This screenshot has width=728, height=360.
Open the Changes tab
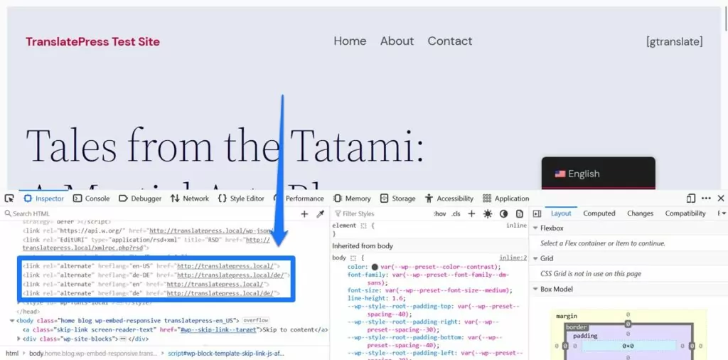pyautogui.click(x=640, y=213)
